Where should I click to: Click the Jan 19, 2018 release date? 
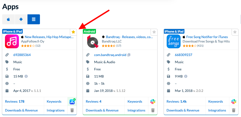click(103, 91)
